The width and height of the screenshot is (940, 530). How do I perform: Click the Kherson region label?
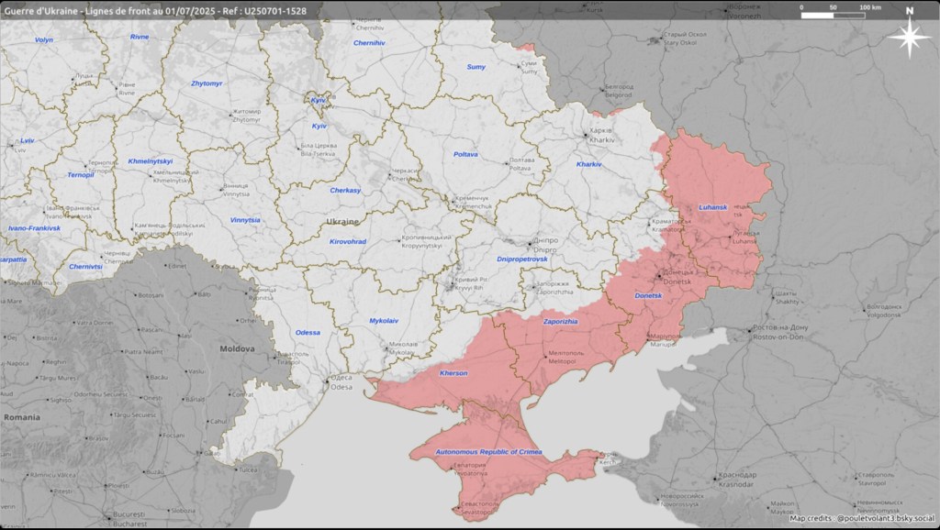coord(453,373)
